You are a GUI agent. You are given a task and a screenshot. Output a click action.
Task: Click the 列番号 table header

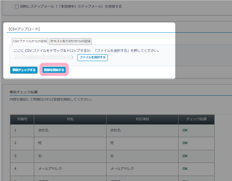(22, 119)
